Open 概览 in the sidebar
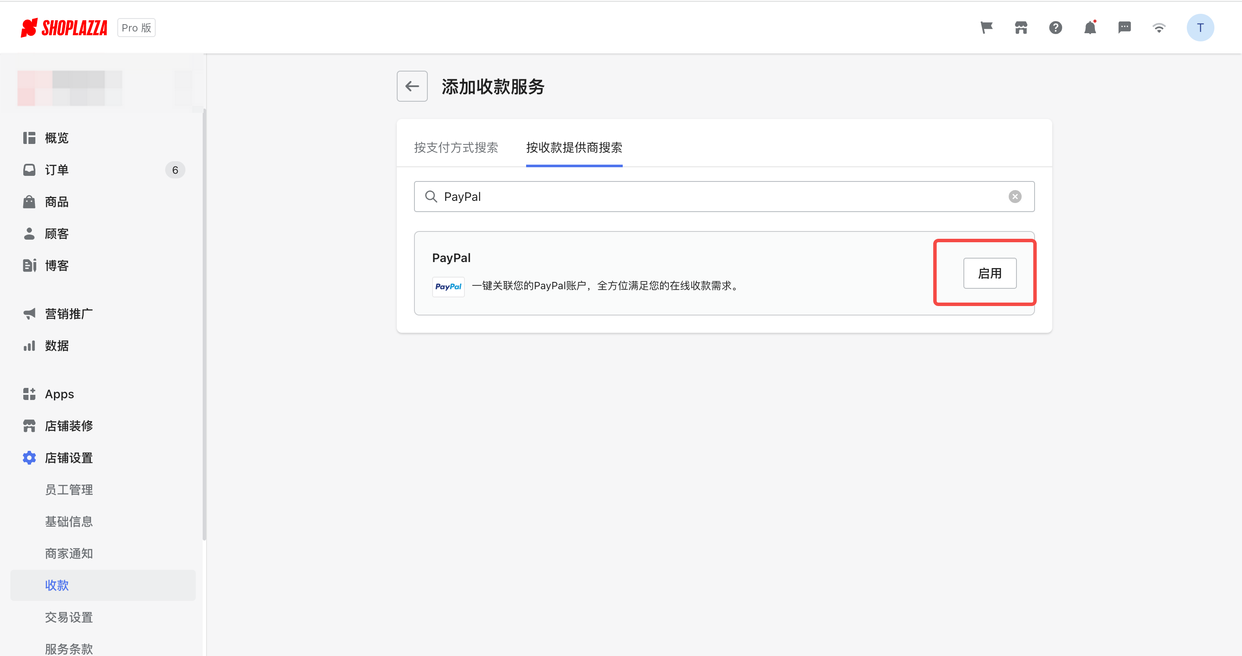 click(x=103, y=138)
